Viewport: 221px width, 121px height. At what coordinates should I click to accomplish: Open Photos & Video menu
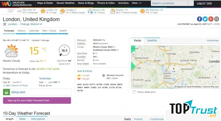(x=106, y=3)
